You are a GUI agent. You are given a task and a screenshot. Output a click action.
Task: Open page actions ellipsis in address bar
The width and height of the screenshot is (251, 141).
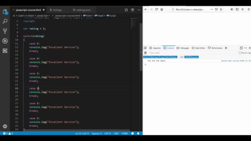pos(212,9)
